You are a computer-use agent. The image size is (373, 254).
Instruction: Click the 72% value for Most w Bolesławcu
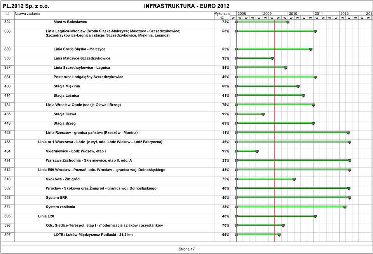pos(226,22)
